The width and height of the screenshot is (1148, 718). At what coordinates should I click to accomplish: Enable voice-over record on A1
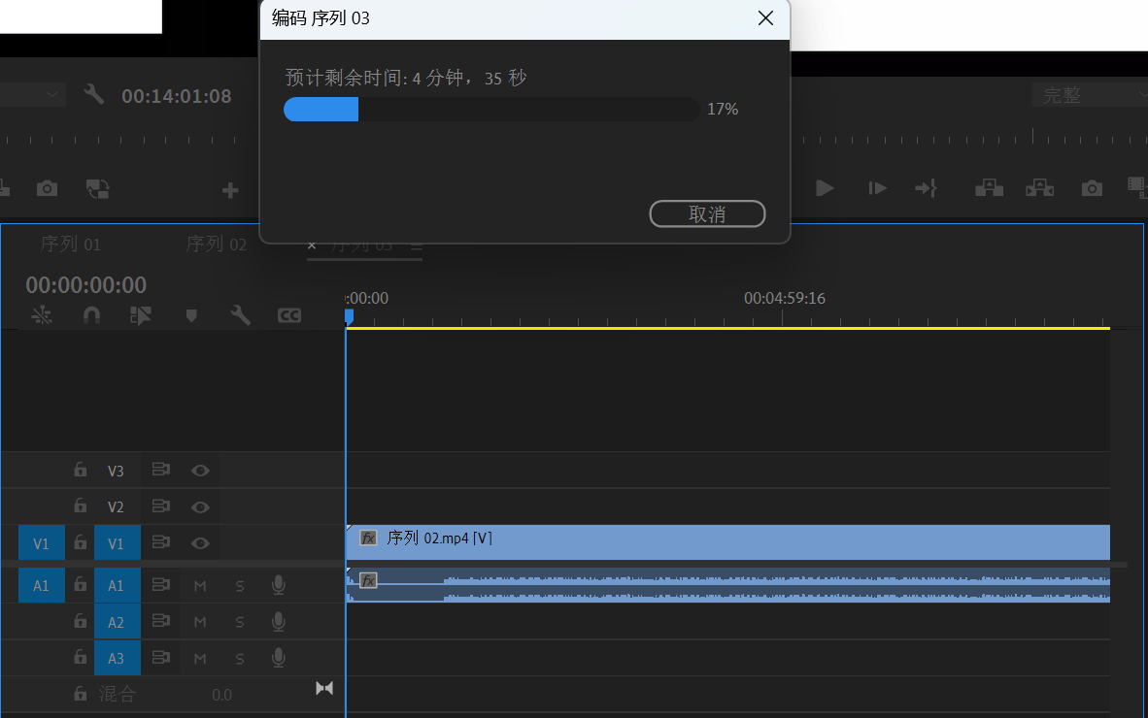tap(278, 585)
